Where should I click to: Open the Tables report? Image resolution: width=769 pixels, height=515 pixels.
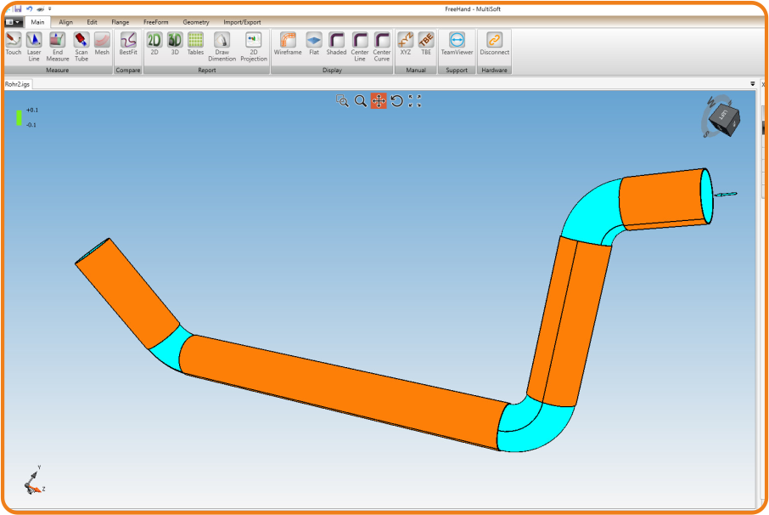click(x=195, y=44)
